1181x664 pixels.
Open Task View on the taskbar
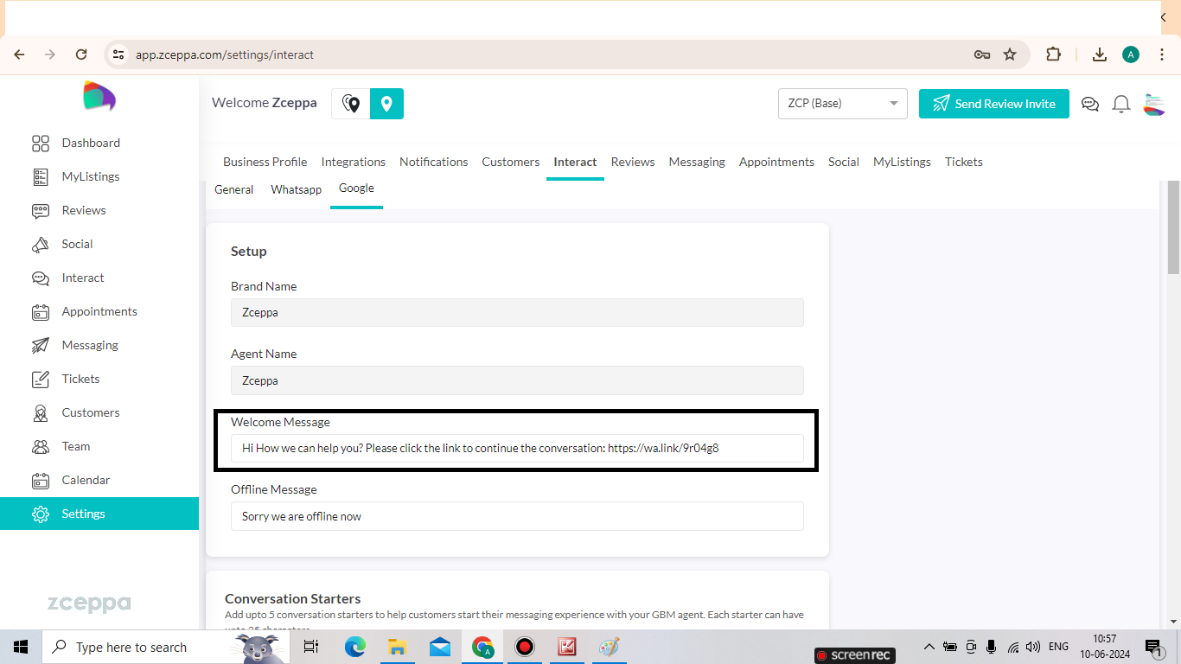point(311,647)
